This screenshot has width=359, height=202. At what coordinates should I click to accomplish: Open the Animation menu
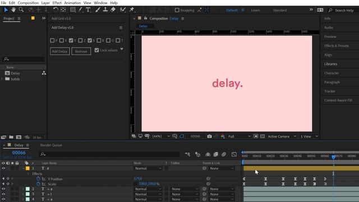click(72, 3)
